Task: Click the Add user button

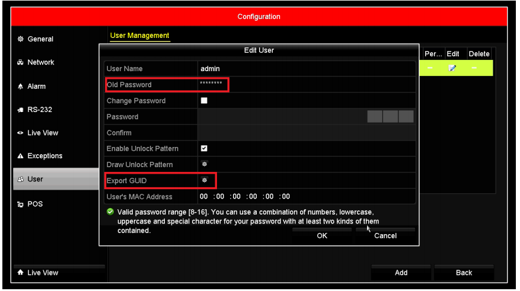Action: coord(401,273)
